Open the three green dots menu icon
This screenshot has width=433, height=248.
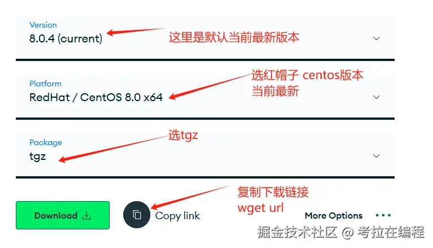click(x=383, y=215)
